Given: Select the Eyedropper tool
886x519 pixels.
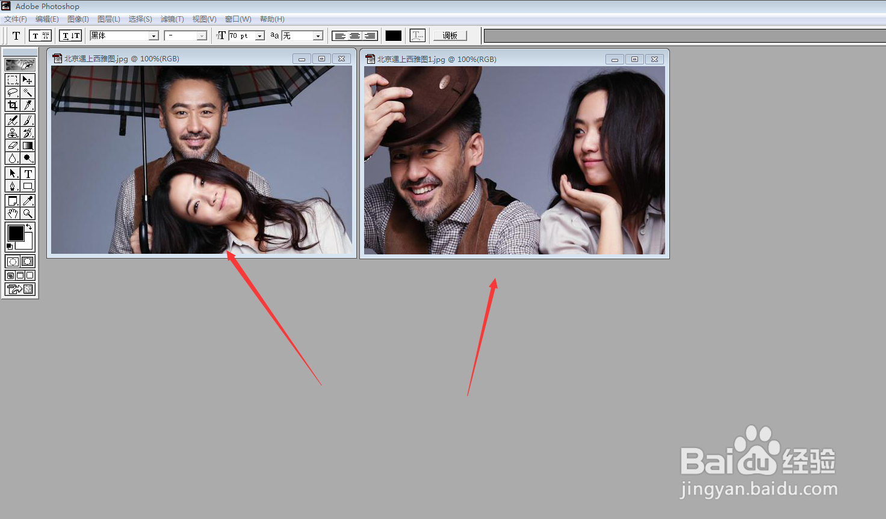Looking at the screenshot, I should pyautogui.click(x=28, y=201).
